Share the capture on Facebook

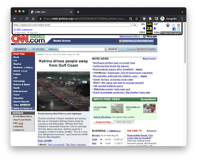(x=174, y=29)
